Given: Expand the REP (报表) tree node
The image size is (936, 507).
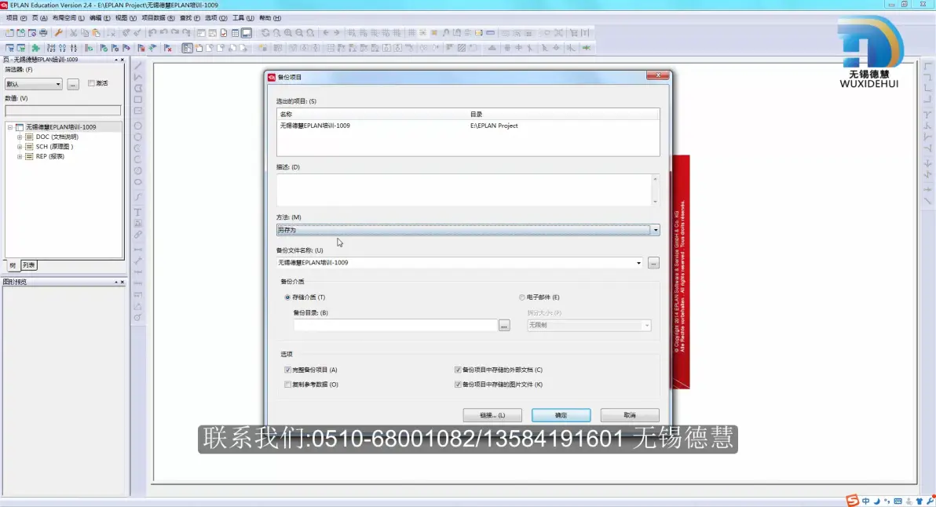Looking at the screenshot, I should click(20, 156).
